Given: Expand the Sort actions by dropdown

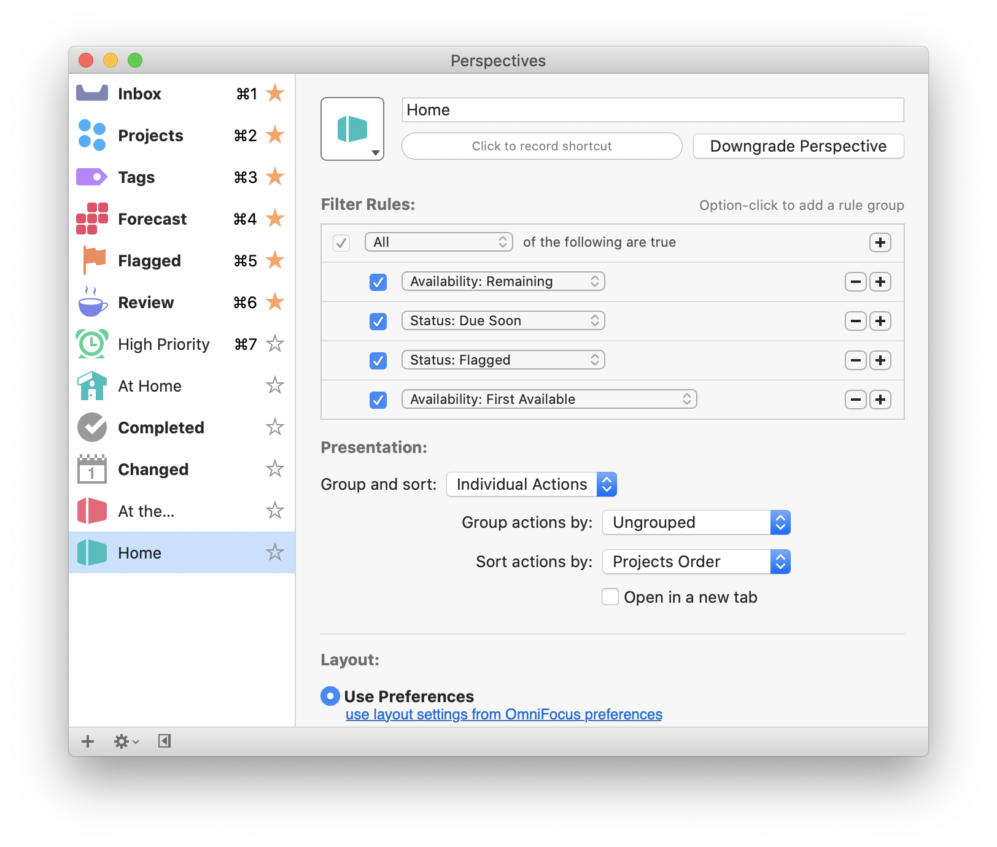Looking at the screenshot, I should coord(696,562).
